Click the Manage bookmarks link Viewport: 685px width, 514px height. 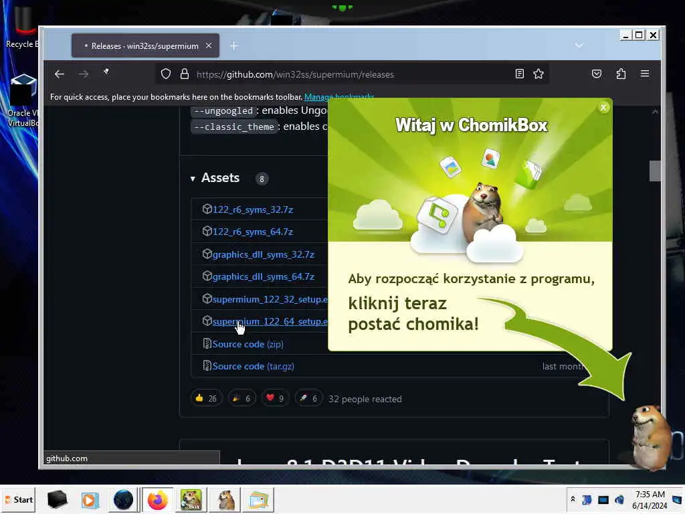click(339, 96)
